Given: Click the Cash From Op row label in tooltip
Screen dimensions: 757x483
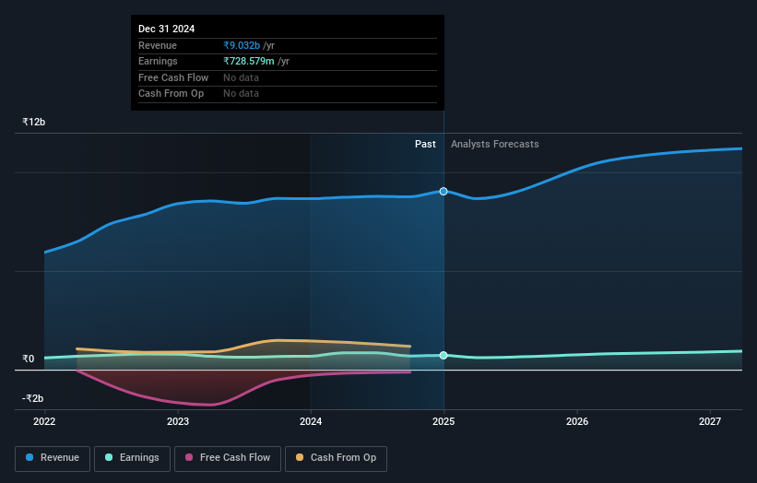Looking at the screenshot, I should 171,94.
